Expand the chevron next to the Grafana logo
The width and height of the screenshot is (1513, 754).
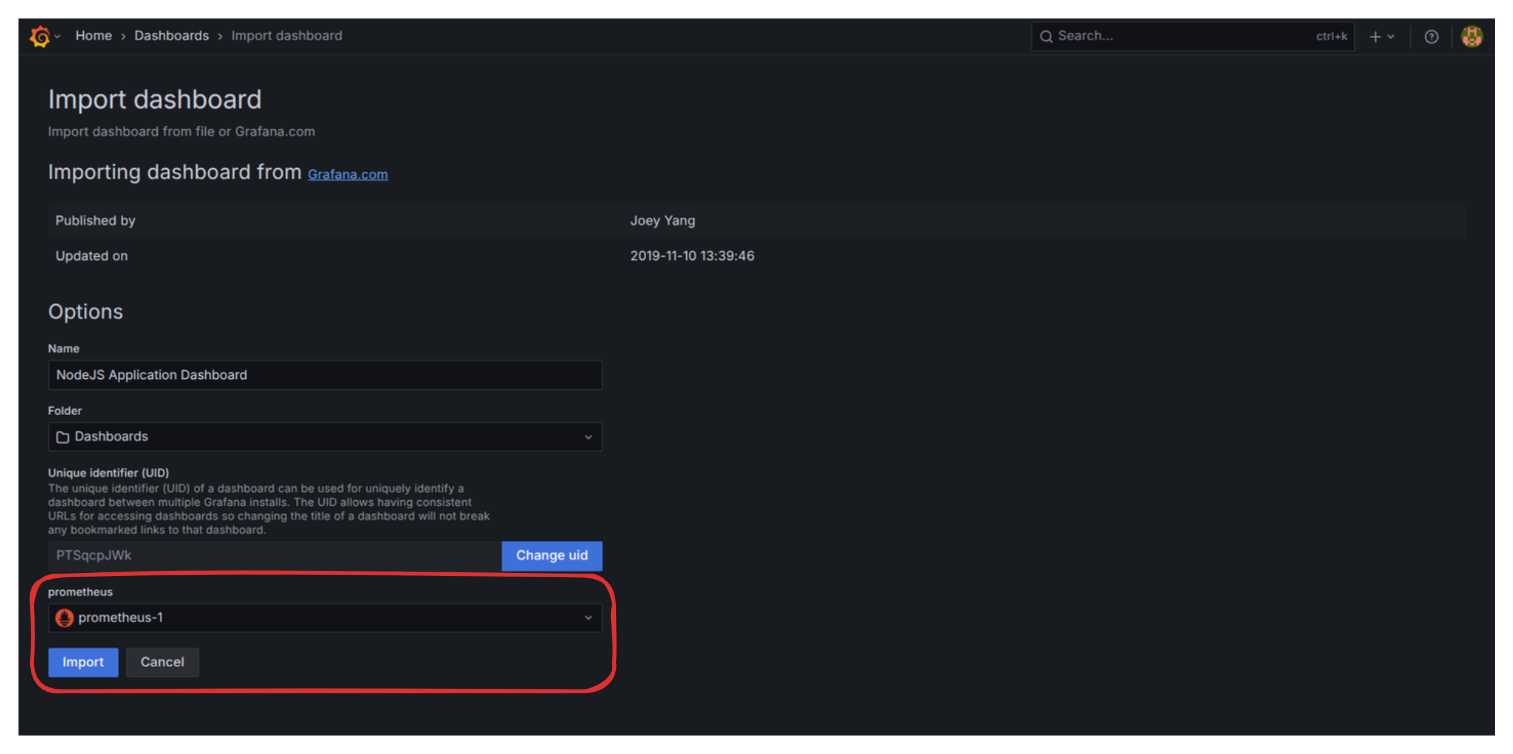point(57,36)
